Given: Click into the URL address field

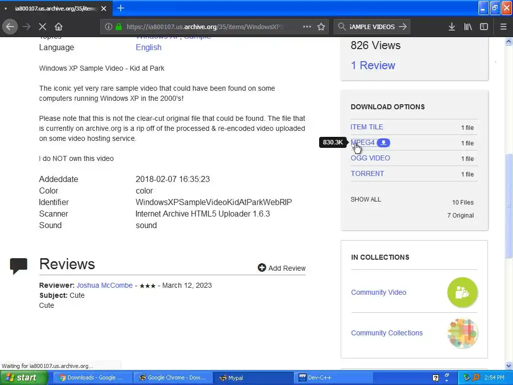Looking at the screenshot, I should click(x=204, y=27).
